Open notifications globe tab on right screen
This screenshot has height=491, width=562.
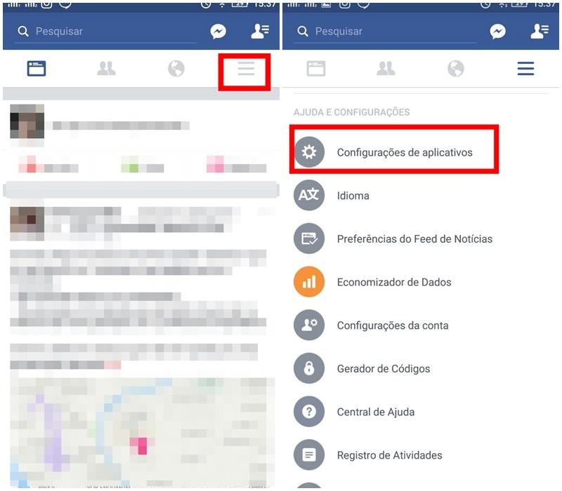click(x=455, y=68)
